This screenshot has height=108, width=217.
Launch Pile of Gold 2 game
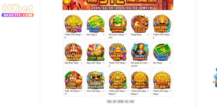[x=96, y=23]
